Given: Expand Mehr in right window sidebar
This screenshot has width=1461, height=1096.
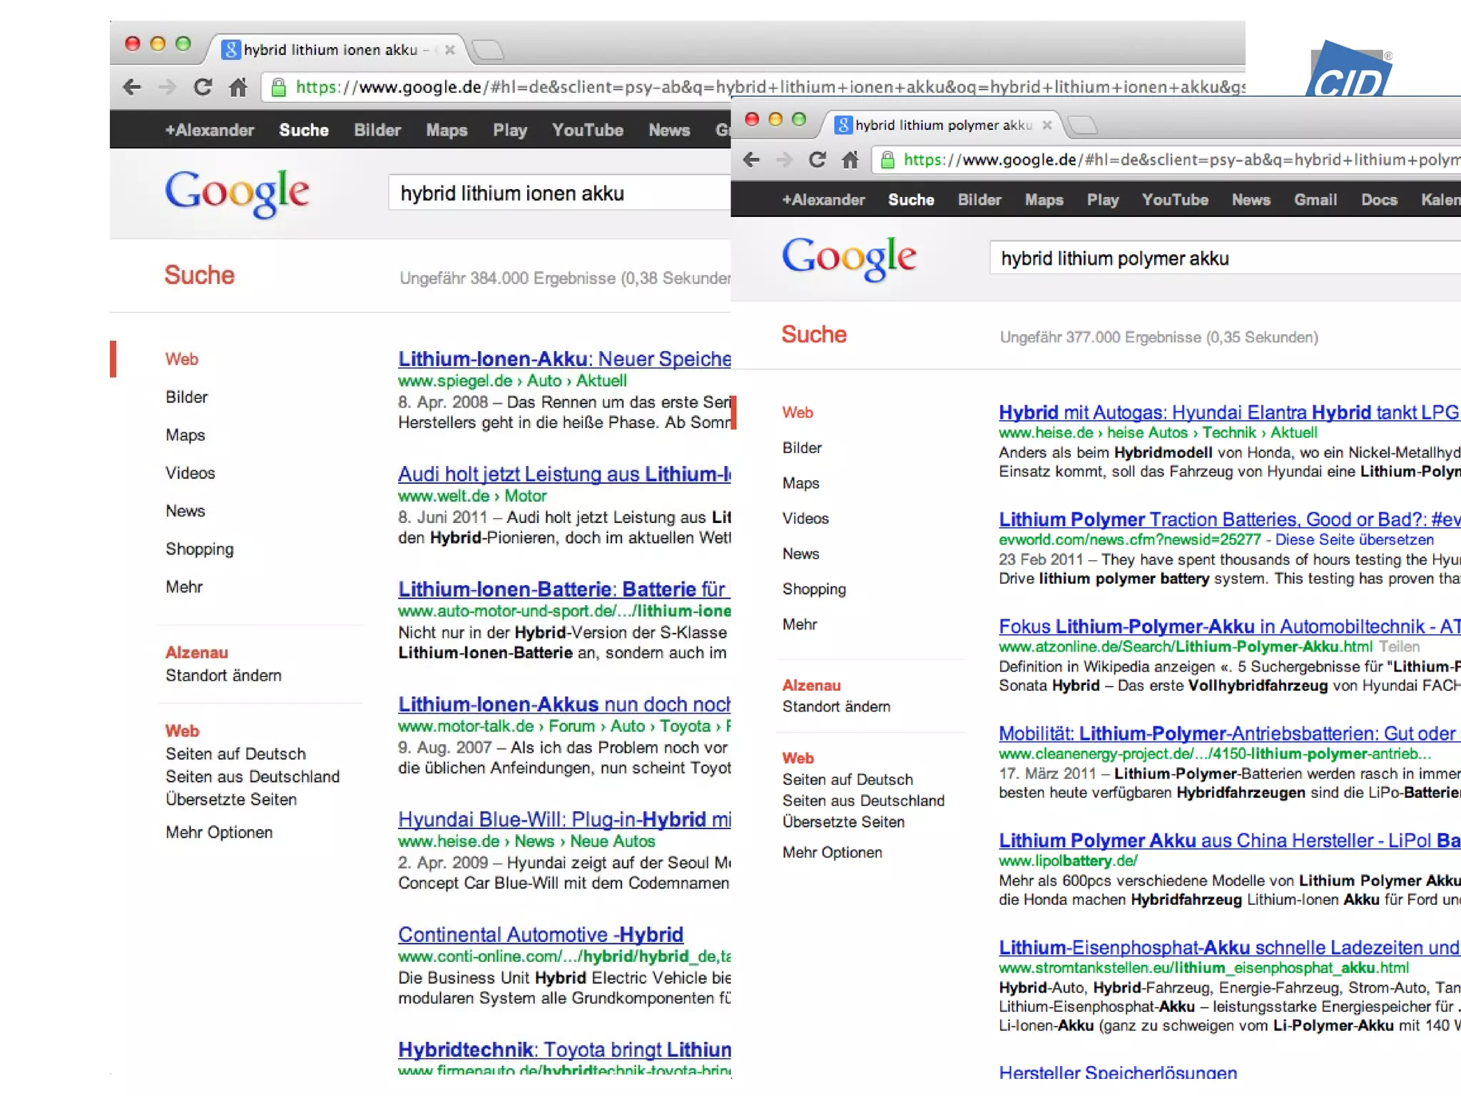Looking at the screenshot, I should tap(799, 624).
